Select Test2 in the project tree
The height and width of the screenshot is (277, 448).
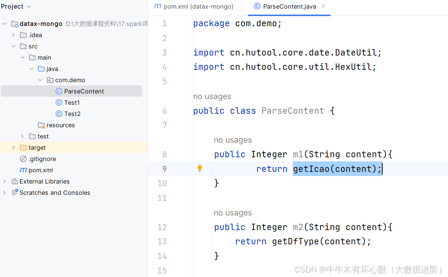click(72, 114)
